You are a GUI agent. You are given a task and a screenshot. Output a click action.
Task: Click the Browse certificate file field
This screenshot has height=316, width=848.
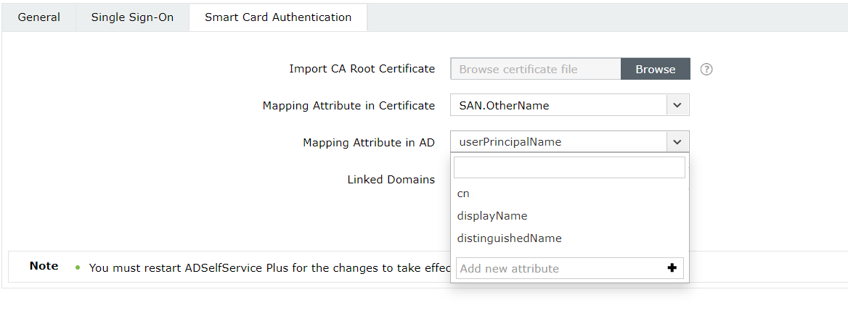pyautogui.click(x=536, y=70)
